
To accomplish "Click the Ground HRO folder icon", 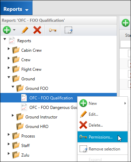I will pos(20,126).
